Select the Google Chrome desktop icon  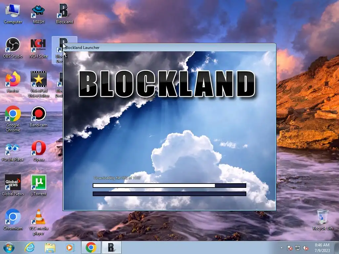pos(13,119)
